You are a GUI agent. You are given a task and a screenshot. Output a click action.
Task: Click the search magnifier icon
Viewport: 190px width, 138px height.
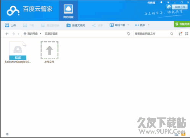(172, 34)
